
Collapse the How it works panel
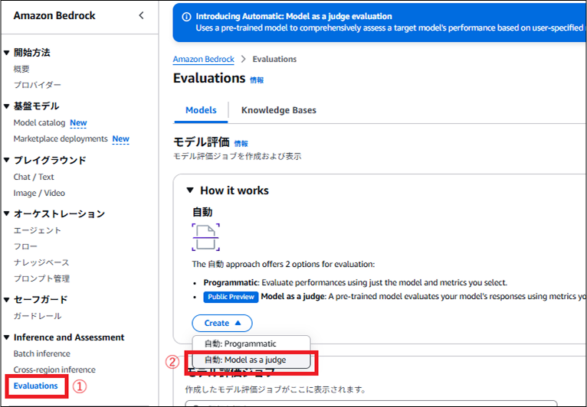pos(190,190)
